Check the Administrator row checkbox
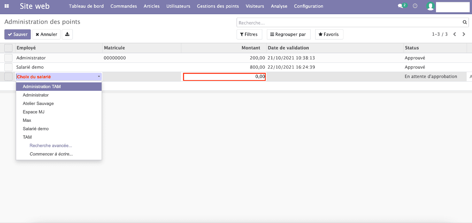Screen dimensions: 472x223 pos(8,58)
